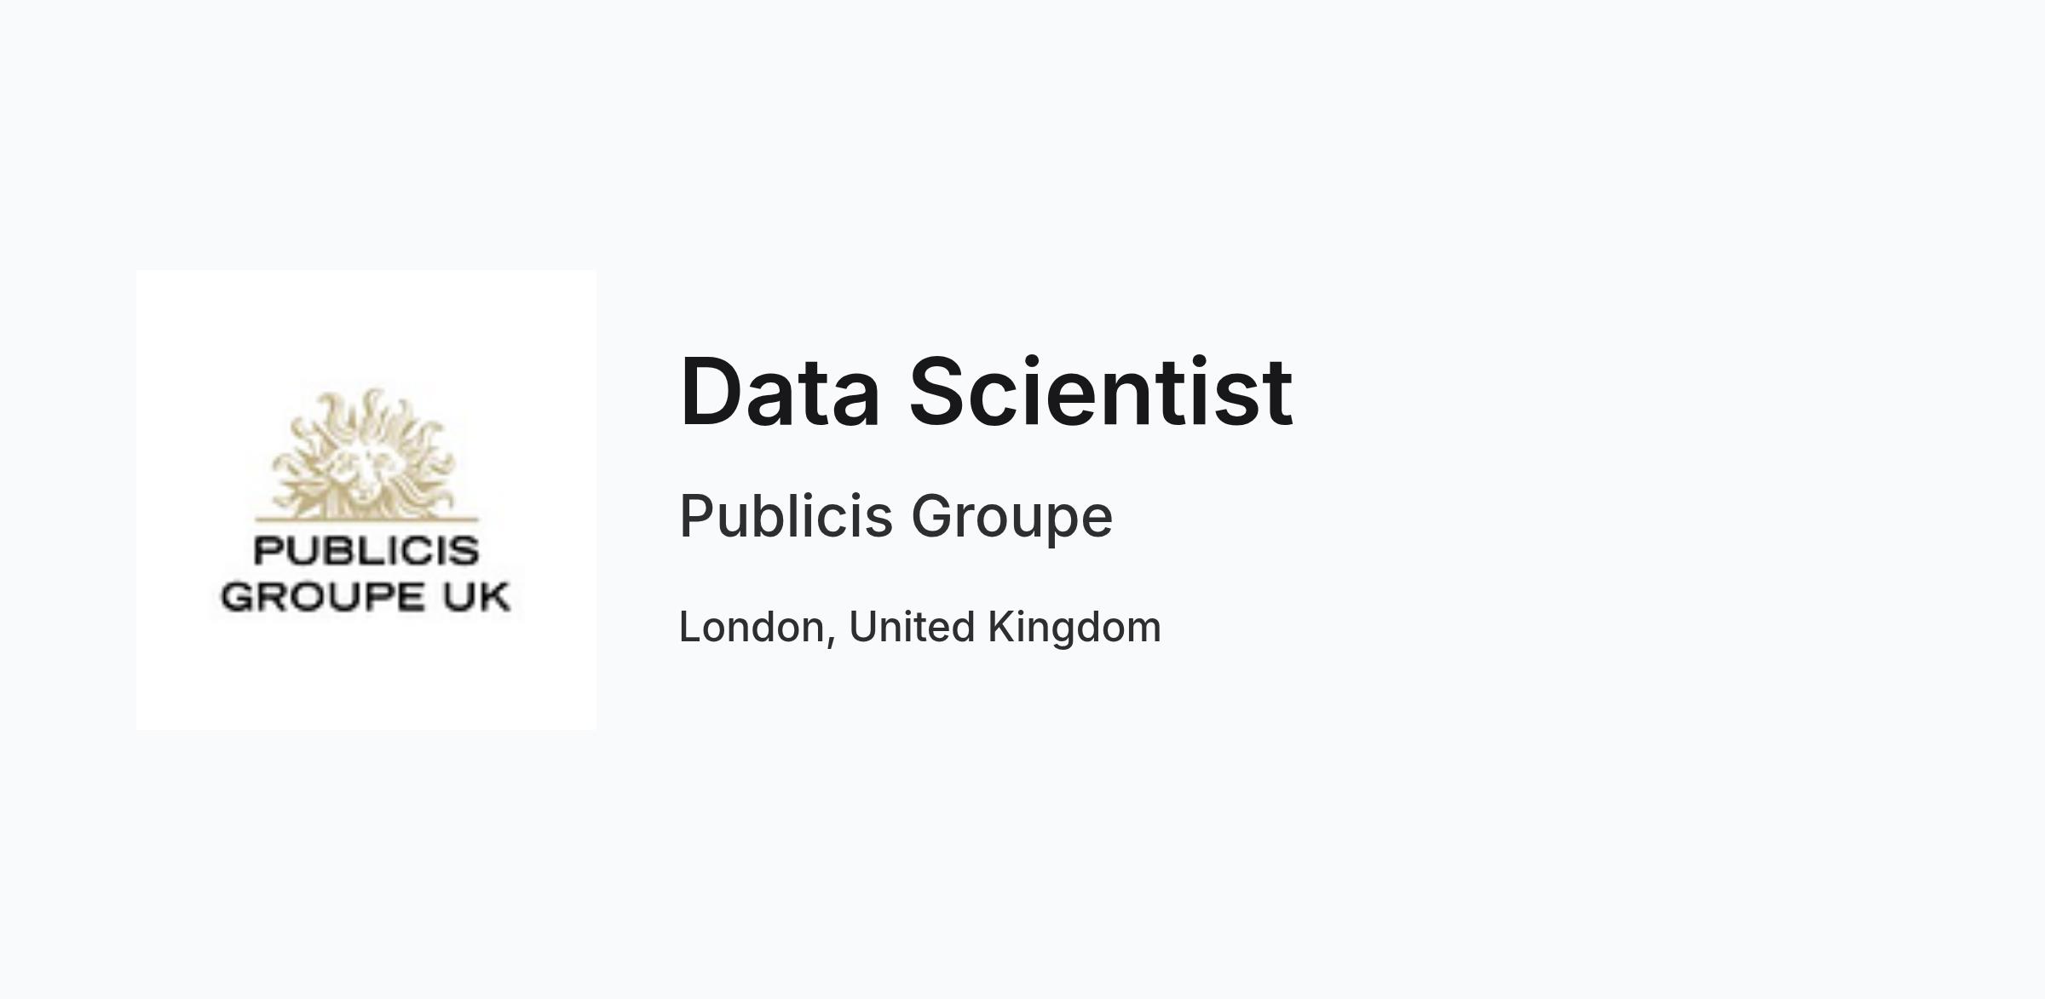2045x999 pixels.
Task: Click the word United in the location
Action: (x=911, y=627)
